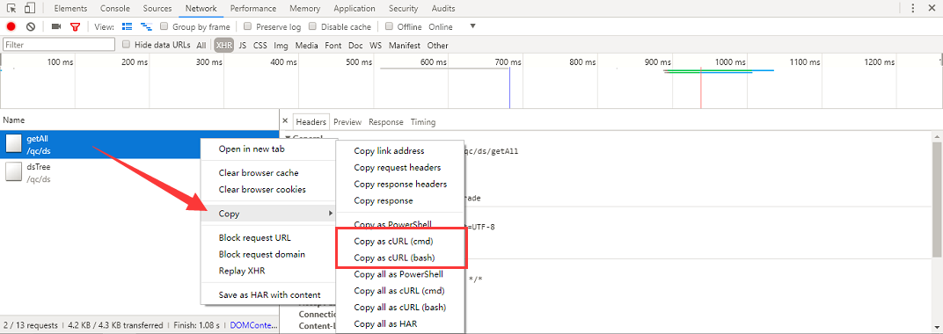Close the request details pane
Image resolution: width=943 pixels, height=334 pixels.
click(285, 121)
